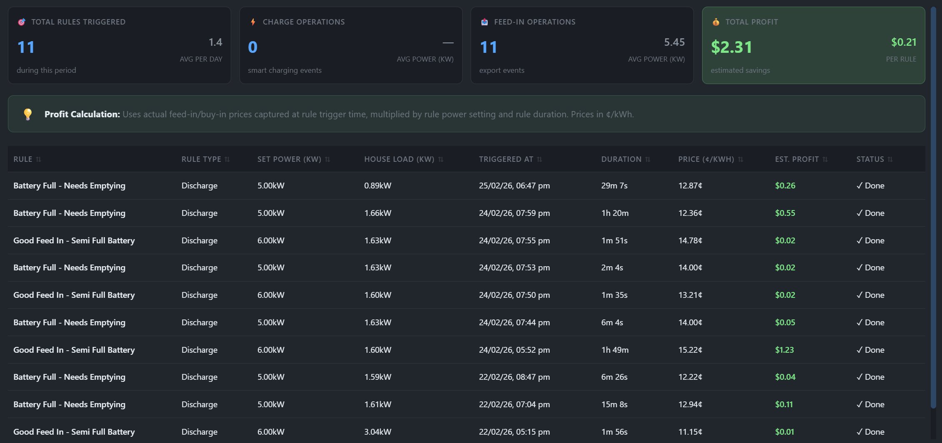942x443 pixels.
Task: Click the lightning bolt icon beside Charge Operations
Action: tap(253, 22)
